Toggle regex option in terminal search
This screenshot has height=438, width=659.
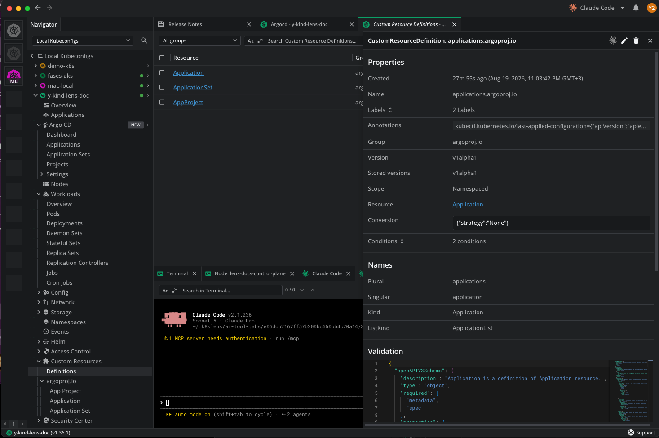175,291
